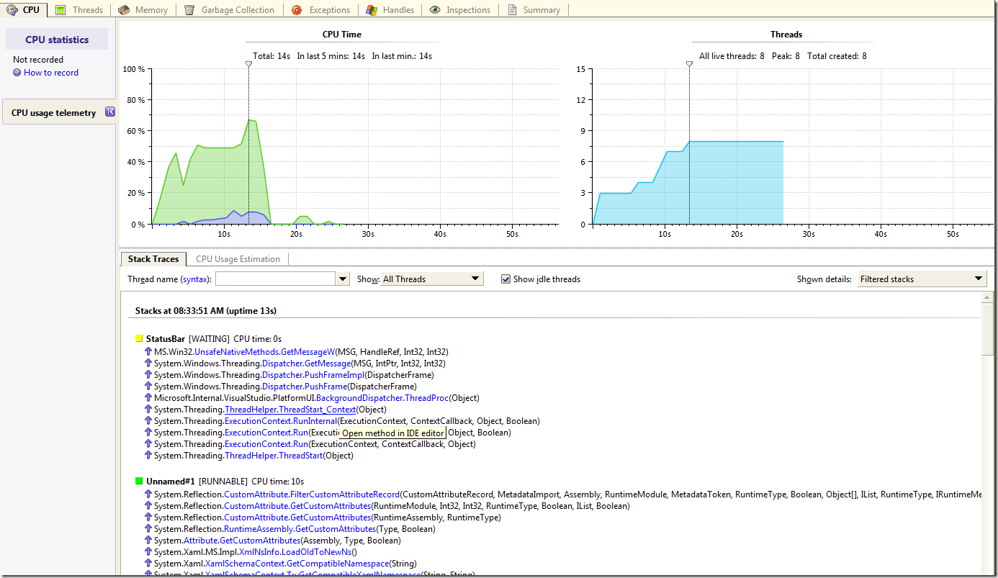The height and width of the screenshot is (578, 998).
Task: Focus the Thread name input field
Action: 275,279
